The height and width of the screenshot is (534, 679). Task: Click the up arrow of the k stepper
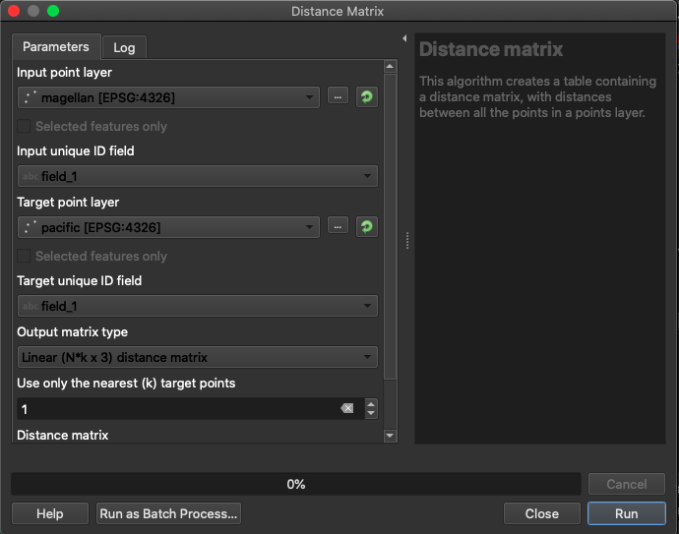tap(371, 403)
